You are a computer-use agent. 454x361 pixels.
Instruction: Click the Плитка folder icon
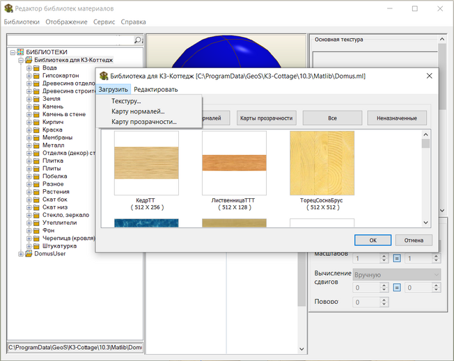pos(36,161)
